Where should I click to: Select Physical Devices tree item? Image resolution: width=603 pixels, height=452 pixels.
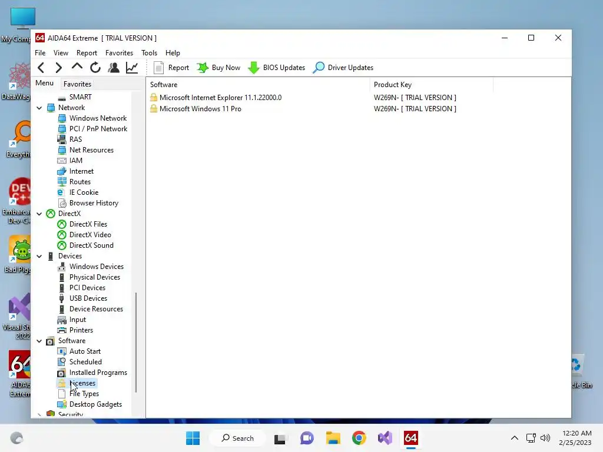95,277
